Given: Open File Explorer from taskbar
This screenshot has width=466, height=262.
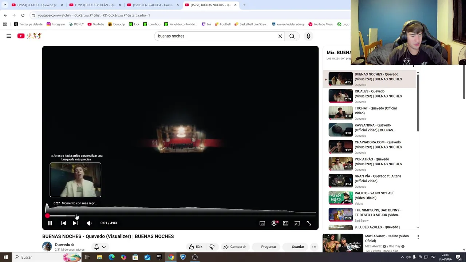Looking at the screenshot, I should click(x=99, y=257).
